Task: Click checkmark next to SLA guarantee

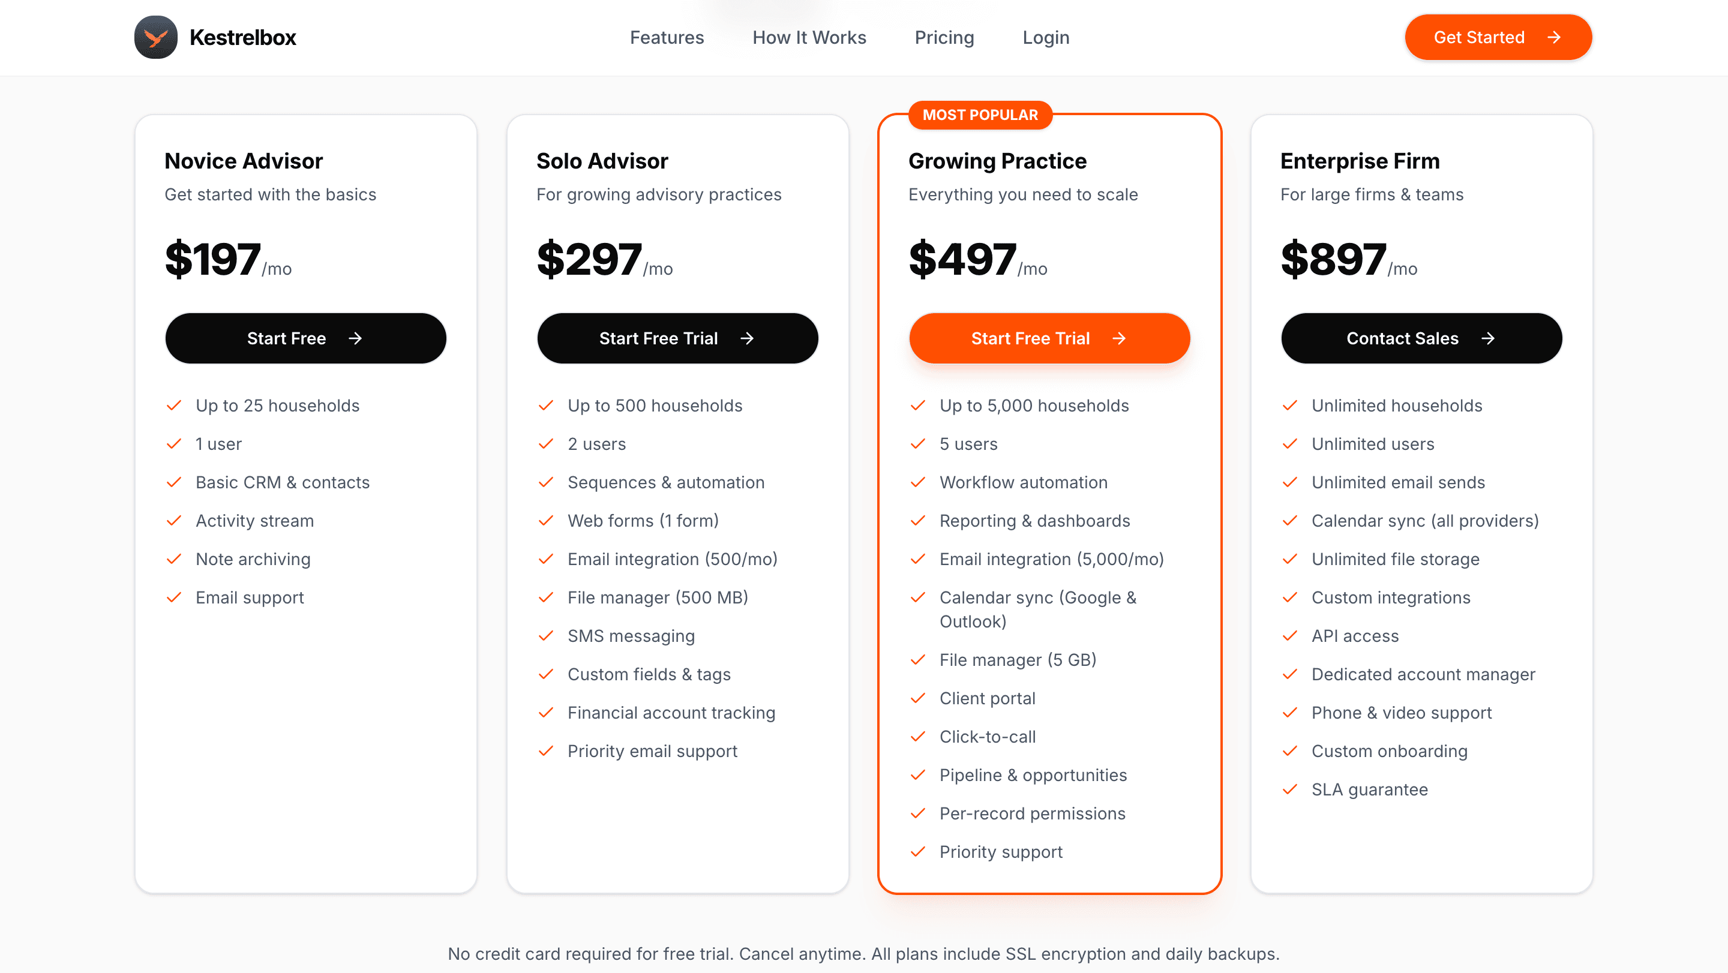Action: (x=1290, y=789)
